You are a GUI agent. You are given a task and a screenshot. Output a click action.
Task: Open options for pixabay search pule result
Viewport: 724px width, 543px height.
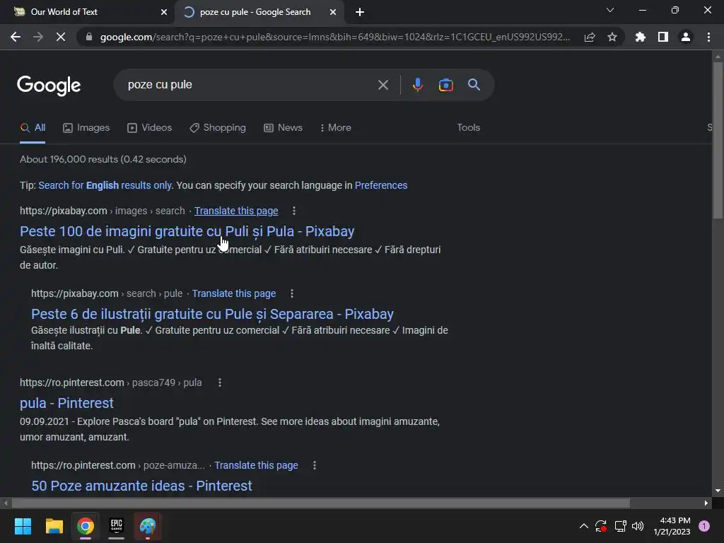tap(292, 293)
